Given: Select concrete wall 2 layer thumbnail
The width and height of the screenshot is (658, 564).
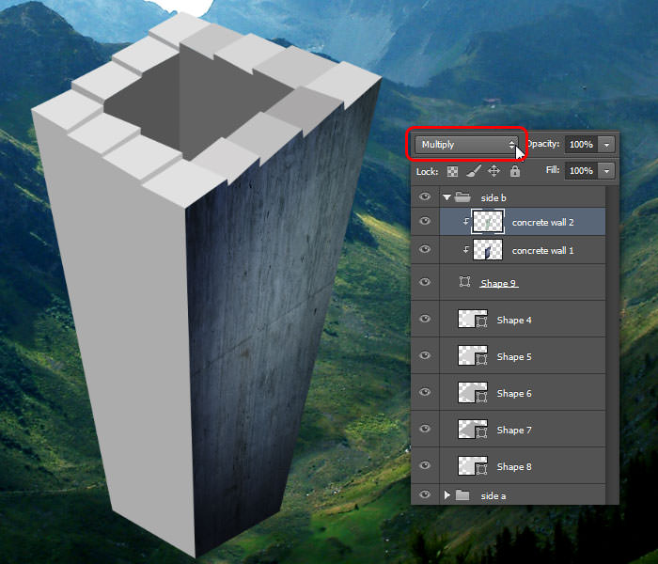Looking at the screenshot, I should pyautogui.click(x=488, y=222).
